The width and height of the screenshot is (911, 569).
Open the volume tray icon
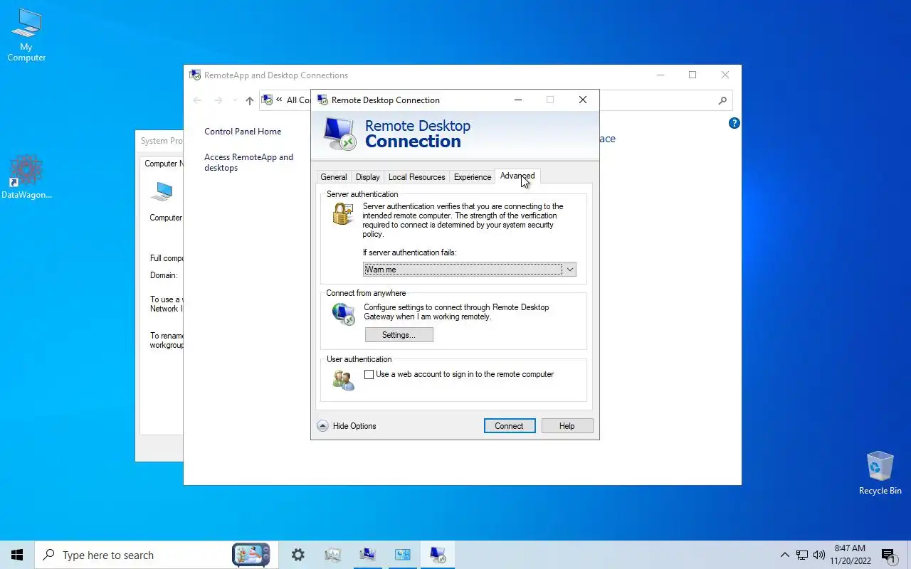[819, 555]
